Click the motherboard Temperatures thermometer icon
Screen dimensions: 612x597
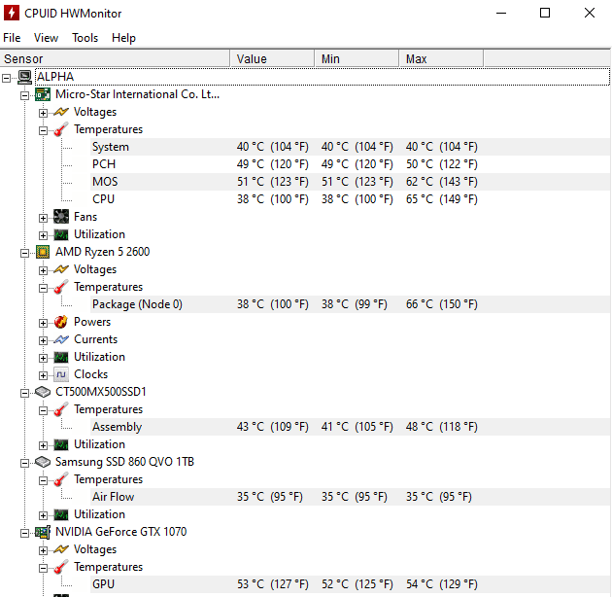pyautogui.click(x=61, y=129)
